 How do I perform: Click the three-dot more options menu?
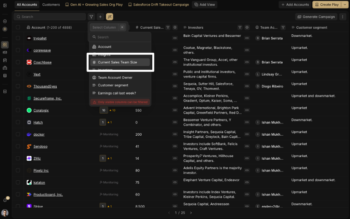[x=343, y=17]
